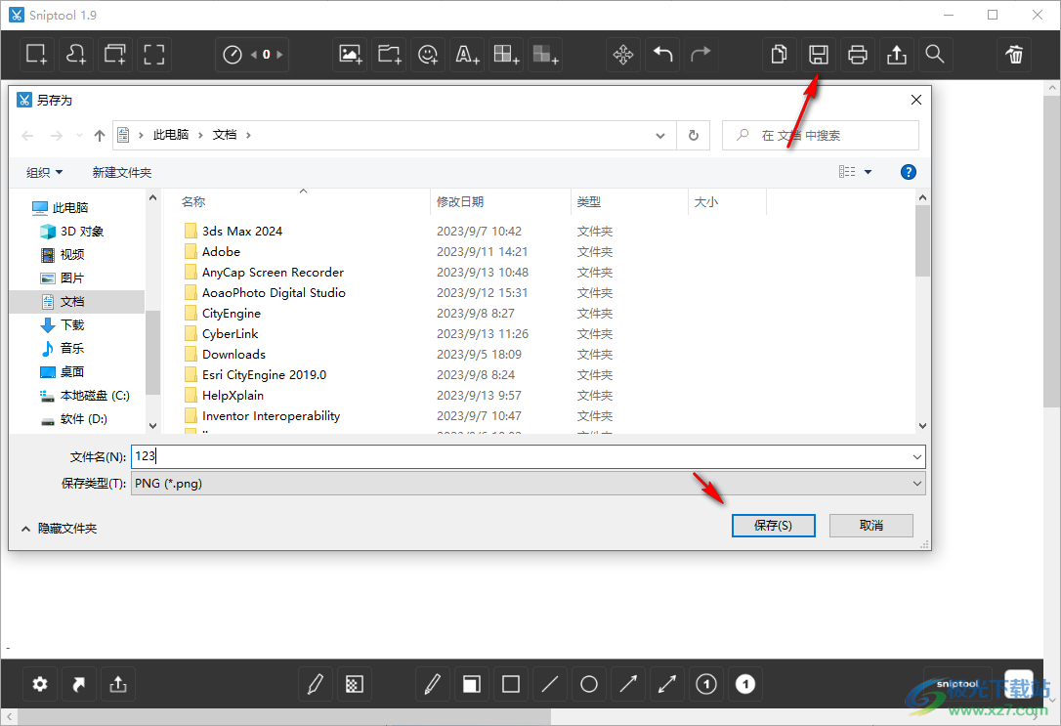Click the 保存 button to save

pos(773,525)
